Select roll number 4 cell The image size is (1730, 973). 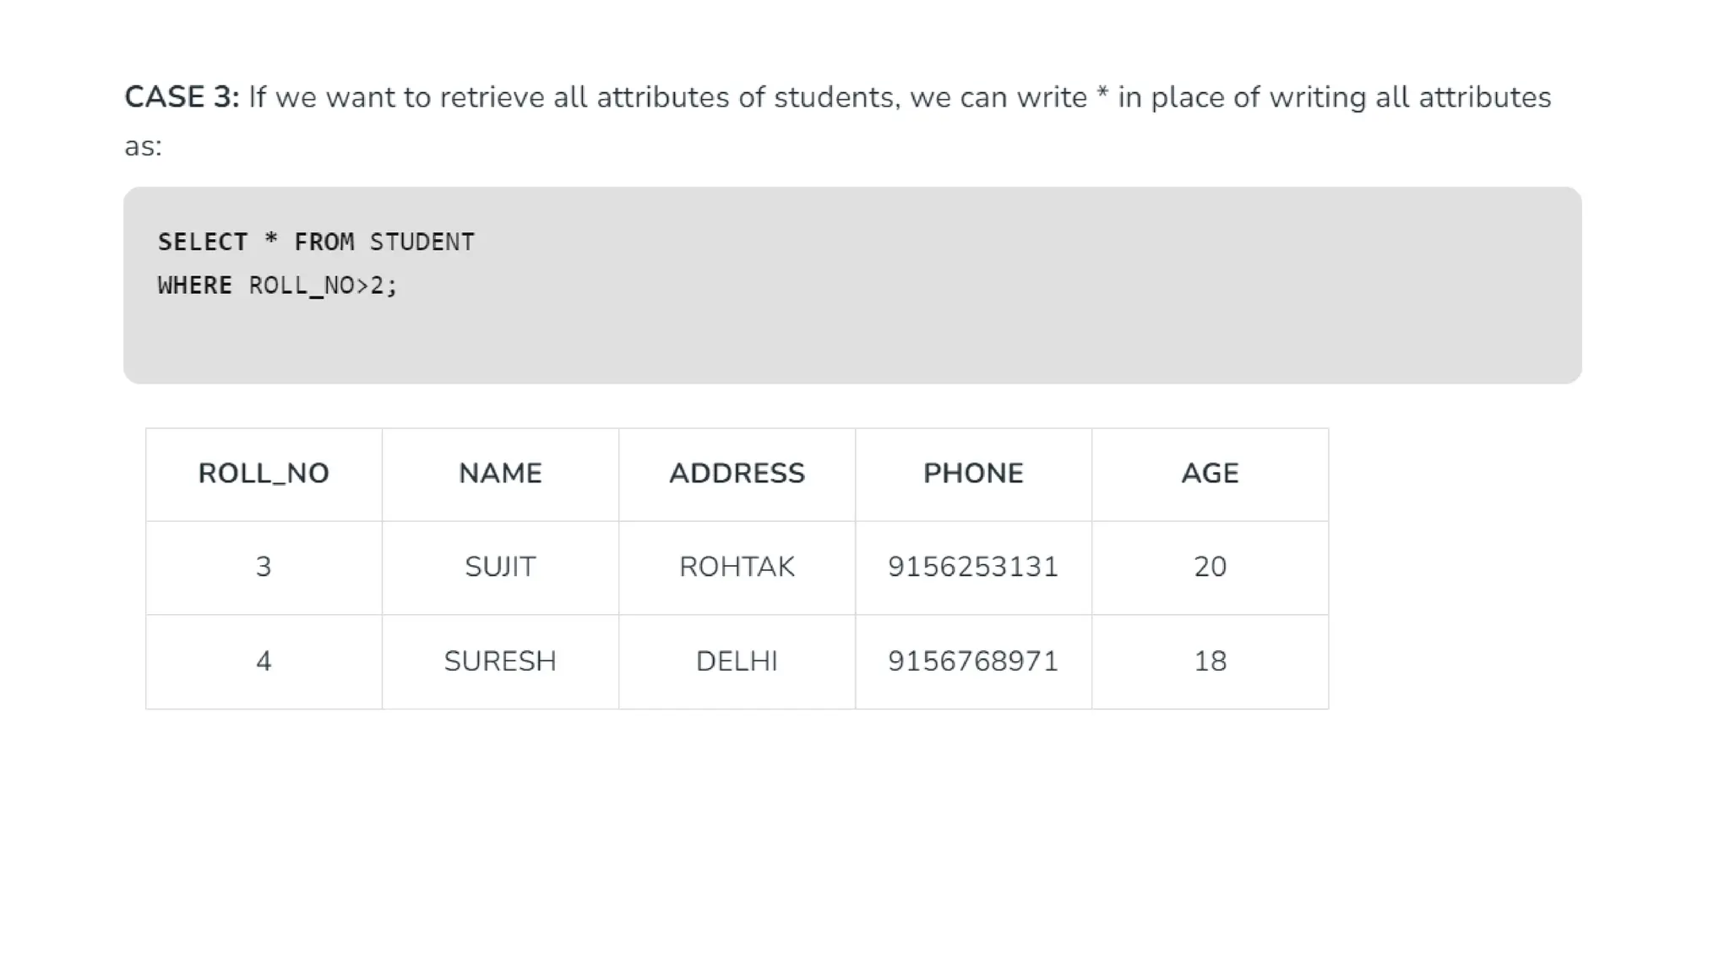pos(264,661)
